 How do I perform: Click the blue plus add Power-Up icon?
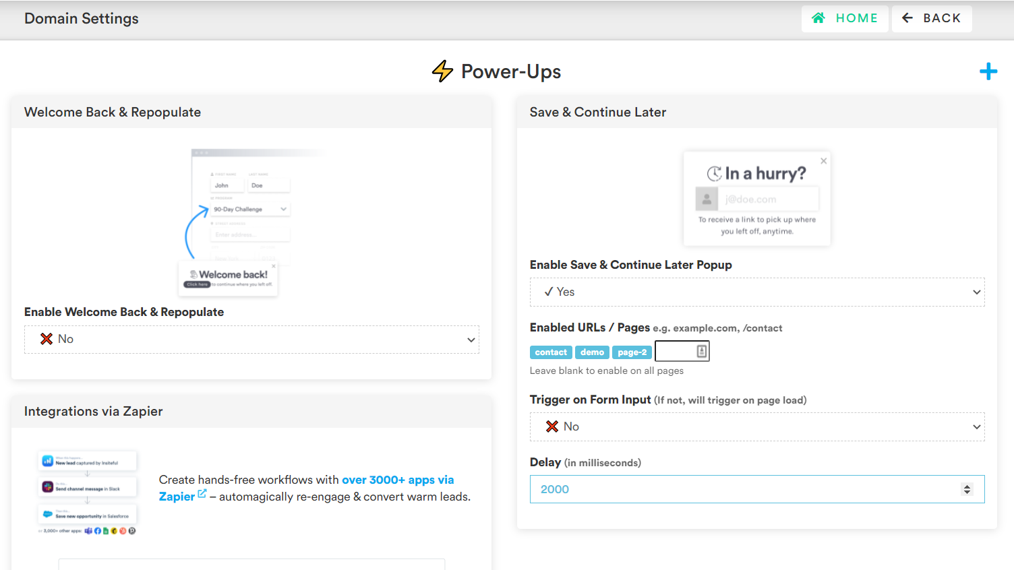coord(988,71)
